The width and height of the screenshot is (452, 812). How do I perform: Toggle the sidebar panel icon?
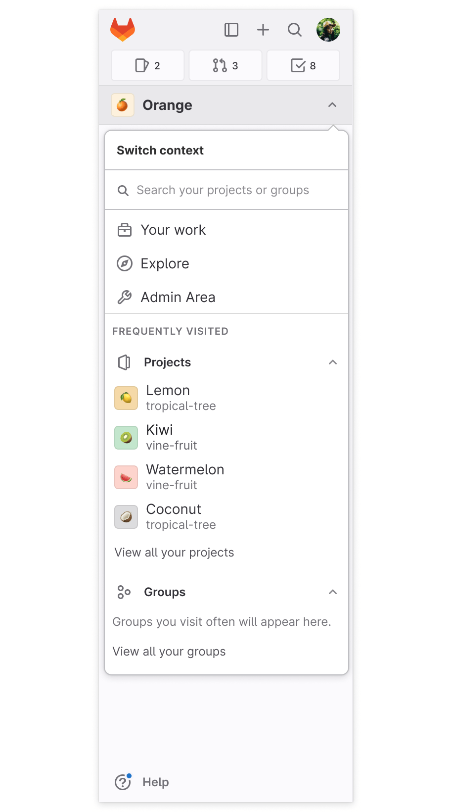pos(231,30)
